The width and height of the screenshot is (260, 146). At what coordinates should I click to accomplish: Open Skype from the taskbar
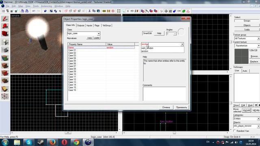(x=29, y=142)
